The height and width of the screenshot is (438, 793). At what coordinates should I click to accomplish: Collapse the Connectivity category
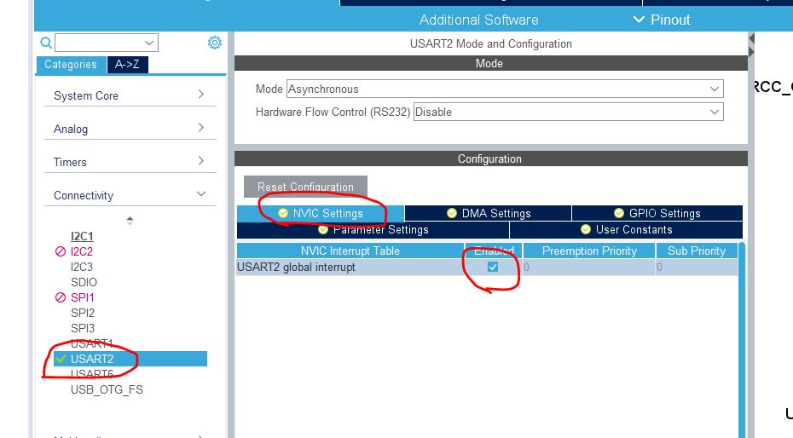128,195
